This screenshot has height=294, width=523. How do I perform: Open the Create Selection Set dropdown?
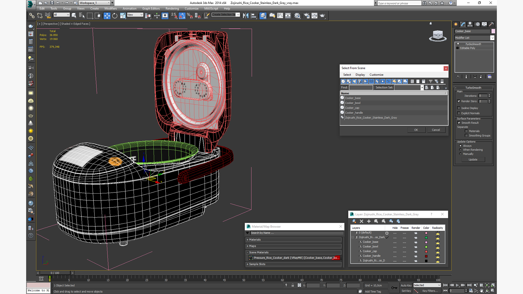238,15
